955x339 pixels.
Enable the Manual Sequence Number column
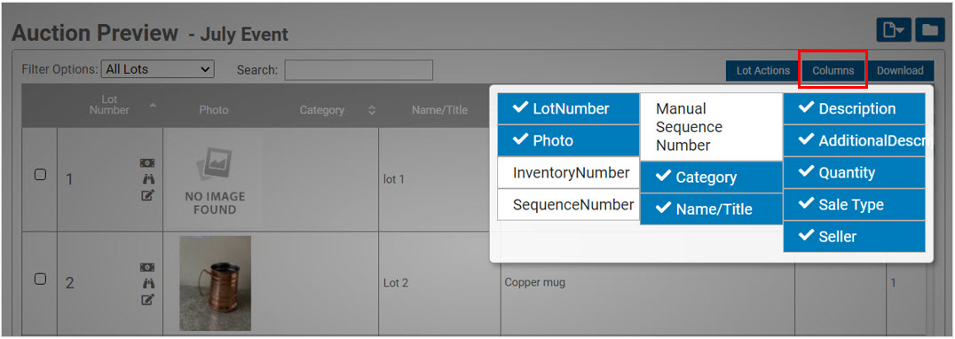point(712,127)
